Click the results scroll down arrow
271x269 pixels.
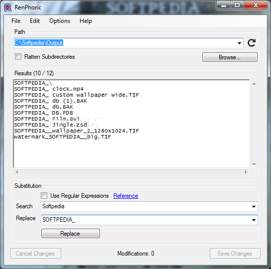(254, 164)
